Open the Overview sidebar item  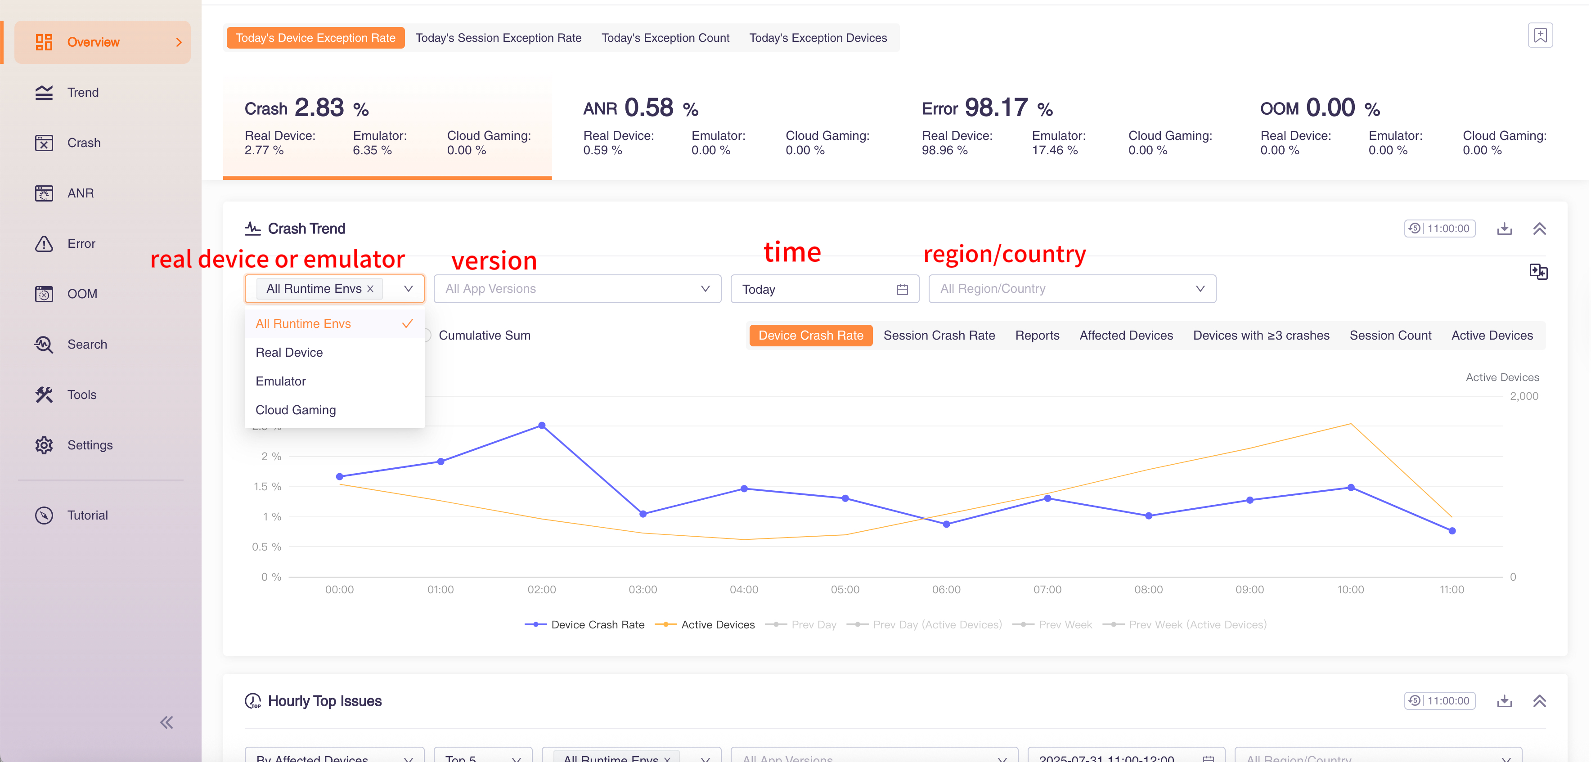[103, 42]
